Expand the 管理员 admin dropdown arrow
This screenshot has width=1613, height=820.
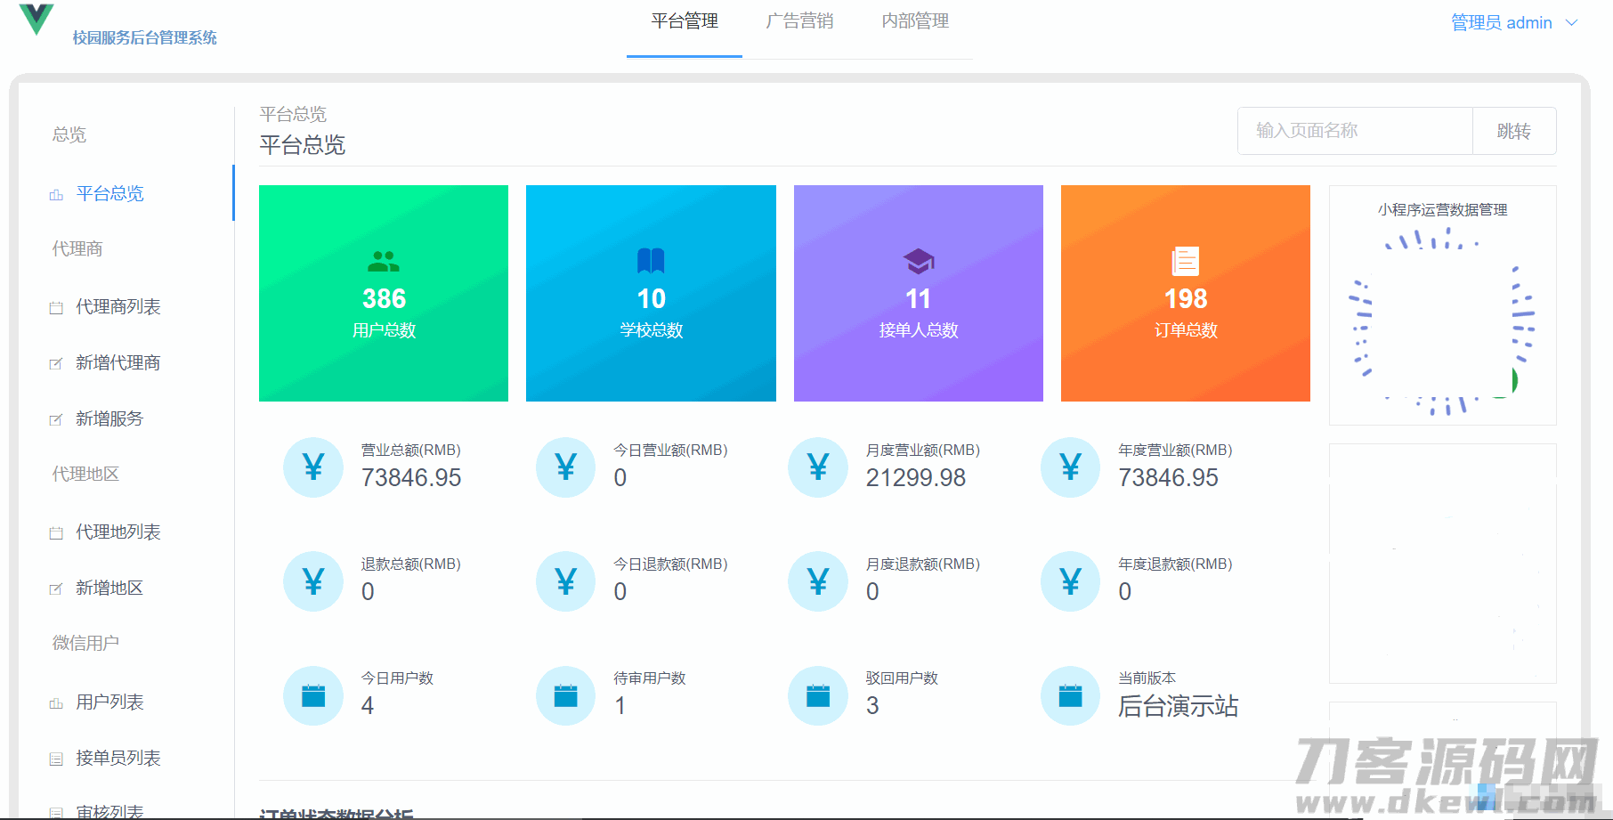point(1572,23)
